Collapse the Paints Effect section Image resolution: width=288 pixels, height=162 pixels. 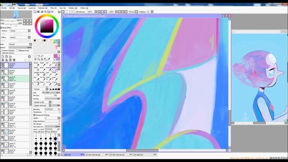point(1,28)
